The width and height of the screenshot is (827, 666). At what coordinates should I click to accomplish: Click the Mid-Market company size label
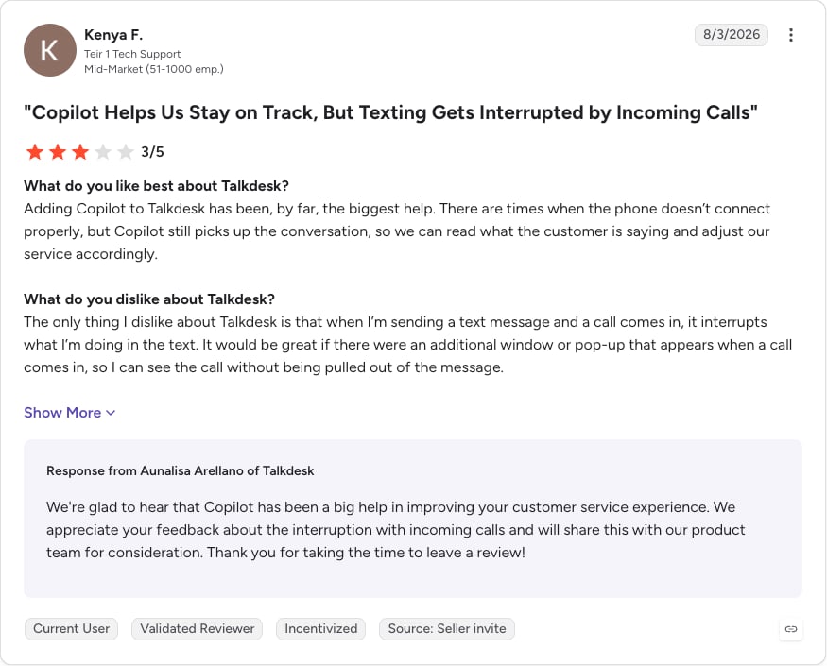coord(154,69)
